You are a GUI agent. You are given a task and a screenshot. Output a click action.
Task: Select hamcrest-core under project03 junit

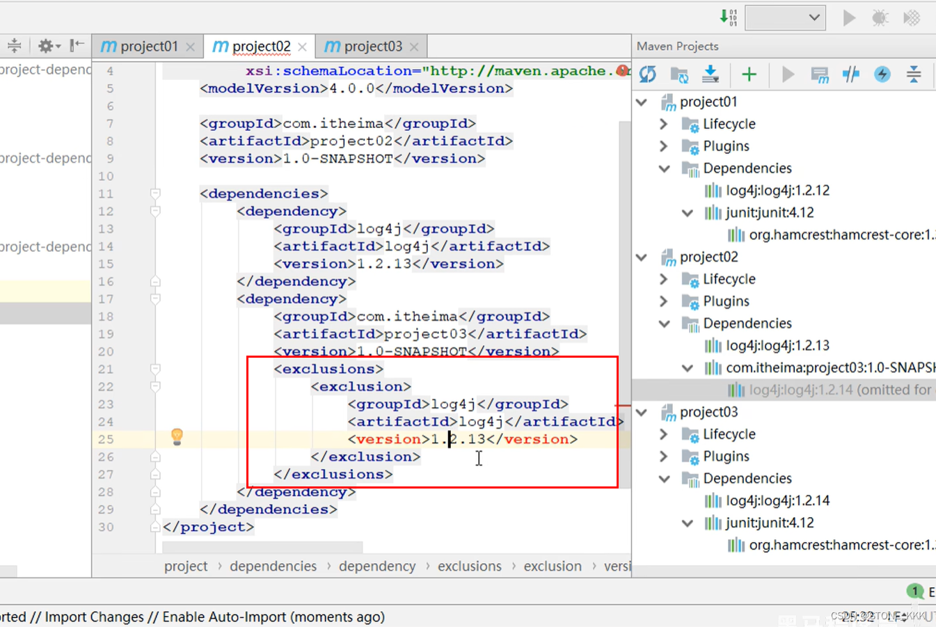click(x=831, y=546)
